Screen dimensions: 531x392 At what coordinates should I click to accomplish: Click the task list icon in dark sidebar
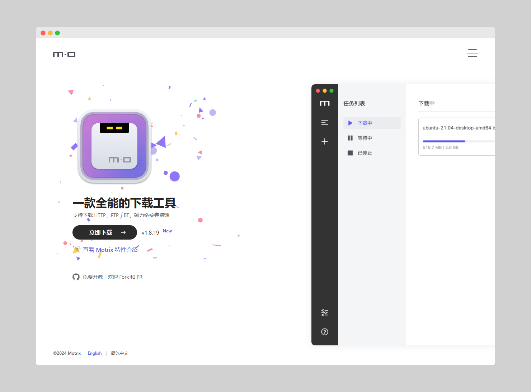[x=324, y=122]
